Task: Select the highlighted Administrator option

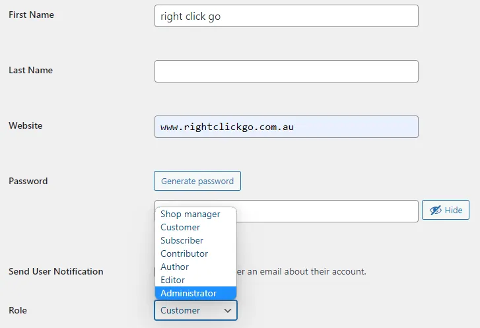Action: (188, 293)
